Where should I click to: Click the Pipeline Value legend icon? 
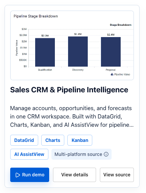coord(112,74)
